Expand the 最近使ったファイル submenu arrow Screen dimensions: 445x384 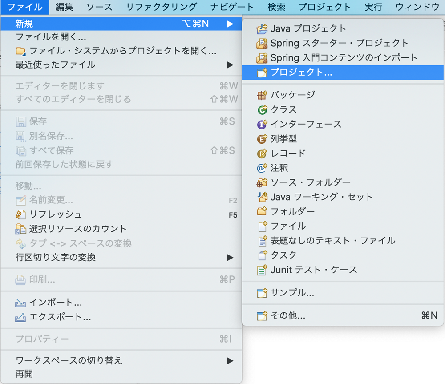pos(230,65)
